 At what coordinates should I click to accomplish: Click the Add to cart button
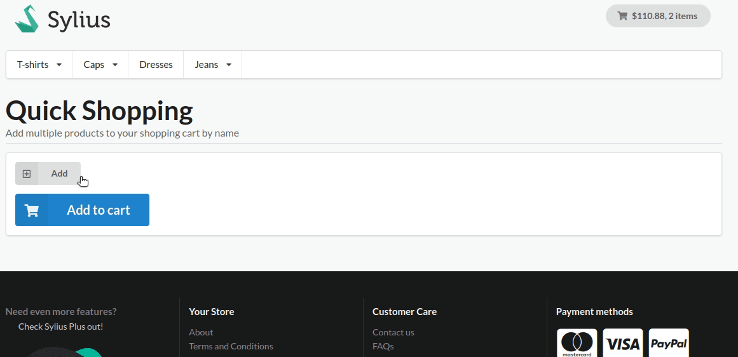[x=83, y=210]
